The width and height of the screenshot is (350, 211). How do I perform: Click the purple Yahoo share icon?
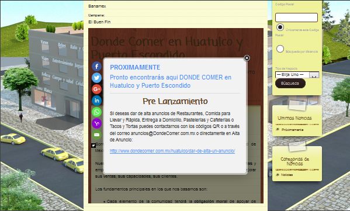[x=96, y=123]
